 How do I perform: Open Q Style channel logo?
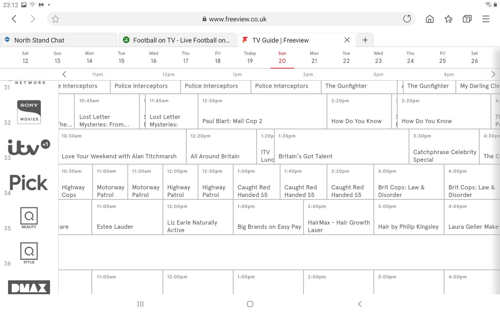[x=29, y=253]
